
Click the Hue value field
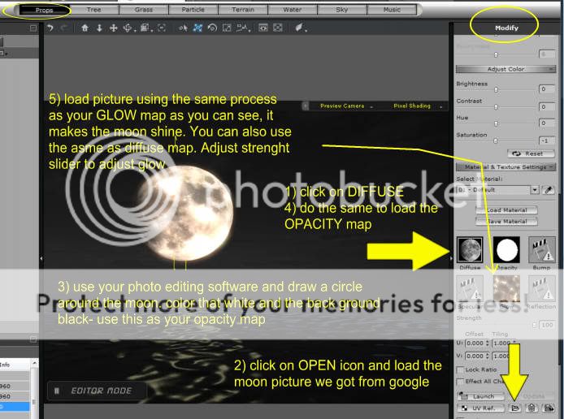(x=546, y=123)
